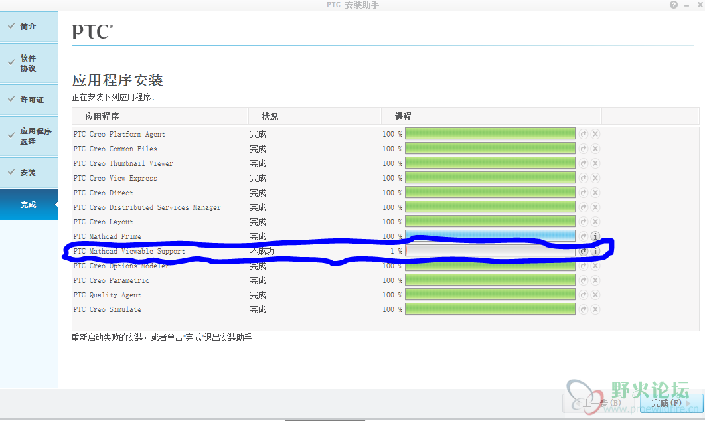Click cancel X icon for Distributed Services Manager row
Screen dimensions: 705x421
pyautogui.click(x=595, y=207)
